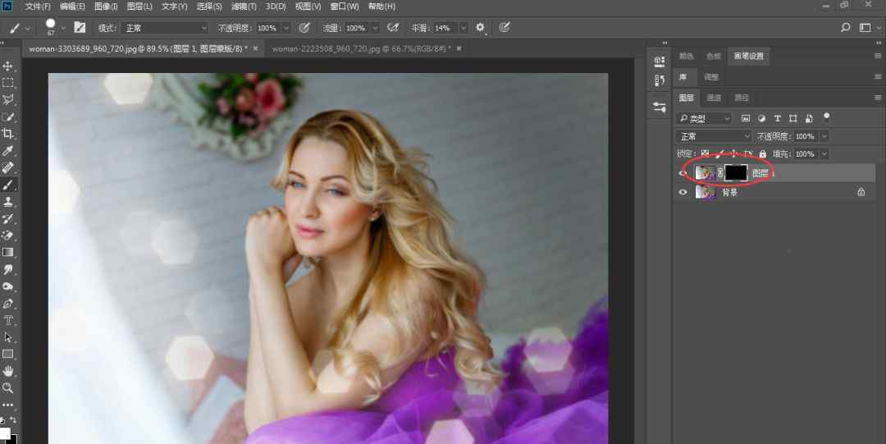This screenshot has height=444, width=886.
Task: Expand smoothing 平滑 slider arrow
Action: click(x=464, y=28)
